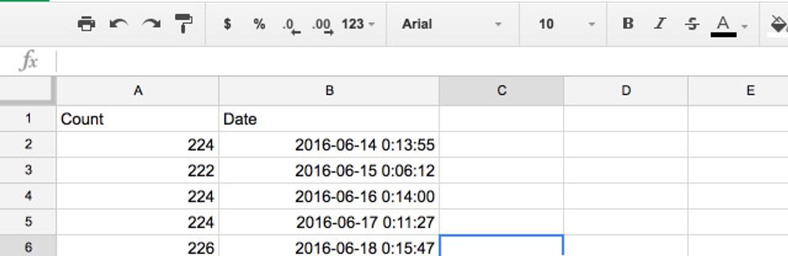The width and height of the screenshot is (788, 256).
Task: Redo the last action
Action: (x=151, y=24)
